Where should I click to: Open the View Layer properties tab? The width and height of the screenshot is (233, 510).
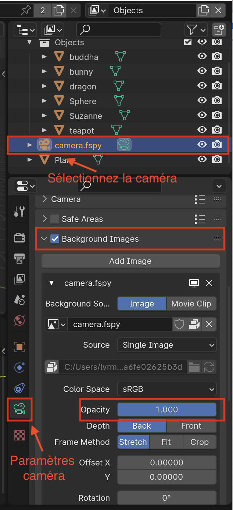tap(19, 279)
